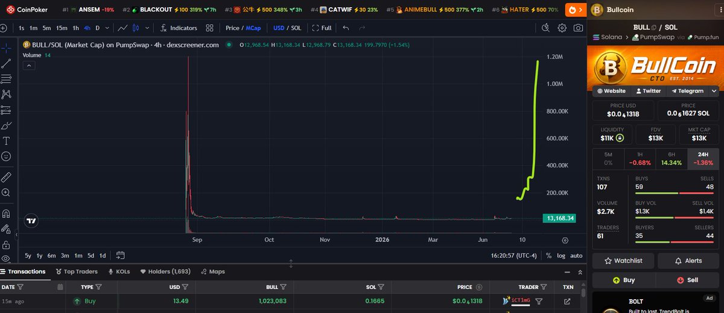
Task: Take a chart snapshot with camera icon
Action: (x=578, y=28)
